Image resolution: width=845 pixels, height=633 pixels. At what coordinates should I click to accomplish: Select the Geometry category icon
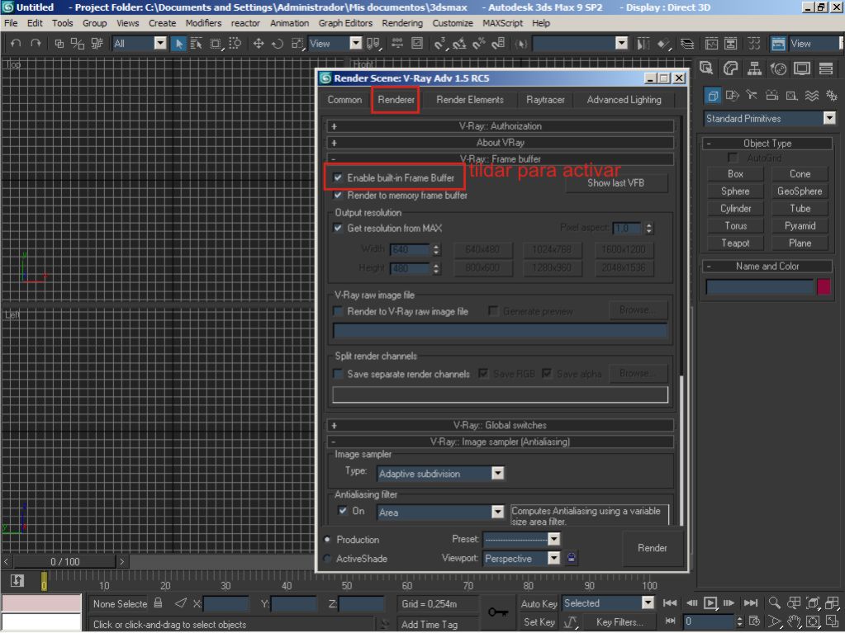click(713, 96)
